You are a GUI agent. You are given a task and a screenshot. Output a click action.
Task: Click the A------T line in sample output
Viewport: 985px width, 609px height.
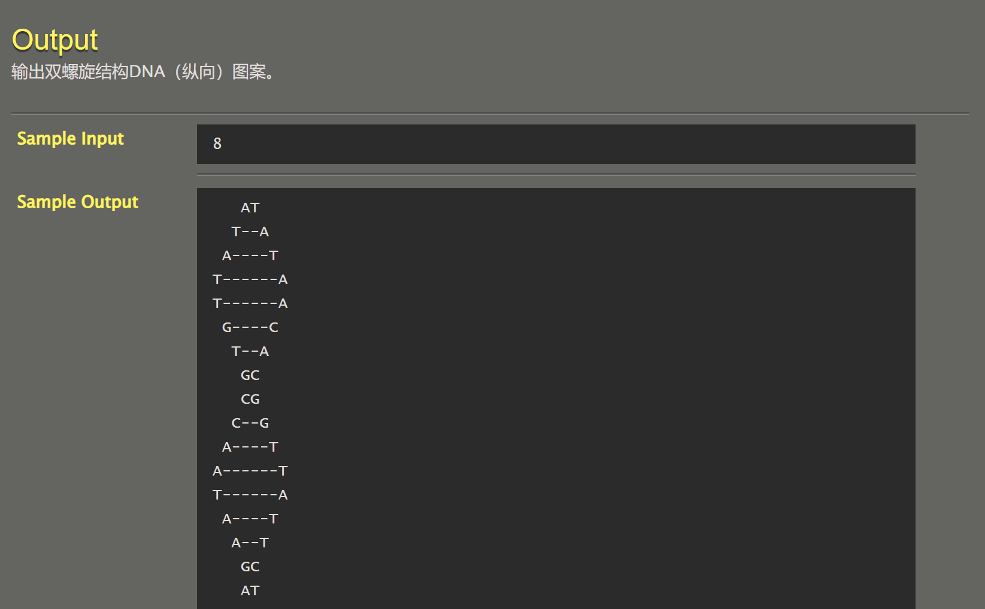(x=250, y=471)
